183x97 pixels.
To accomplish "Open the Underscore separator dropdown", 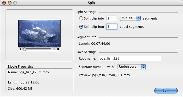I will pos(131,67).
